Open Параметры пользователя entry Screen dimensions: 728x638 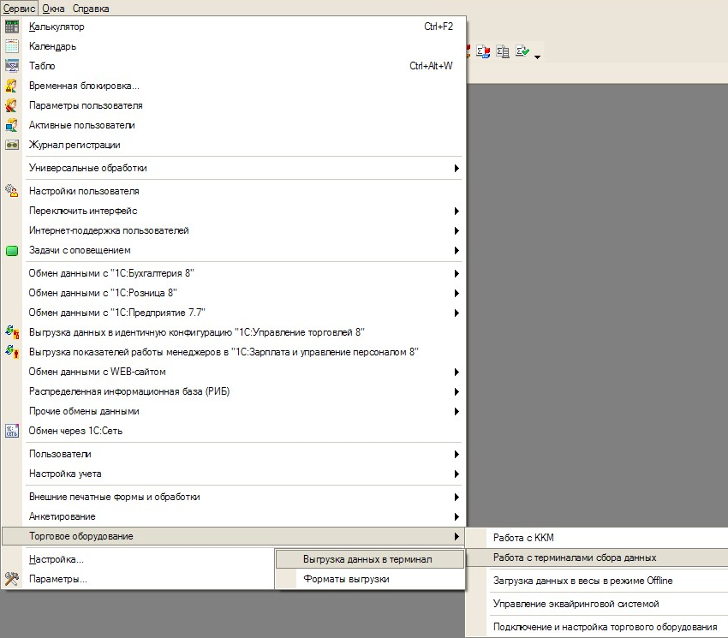point(233,105)
